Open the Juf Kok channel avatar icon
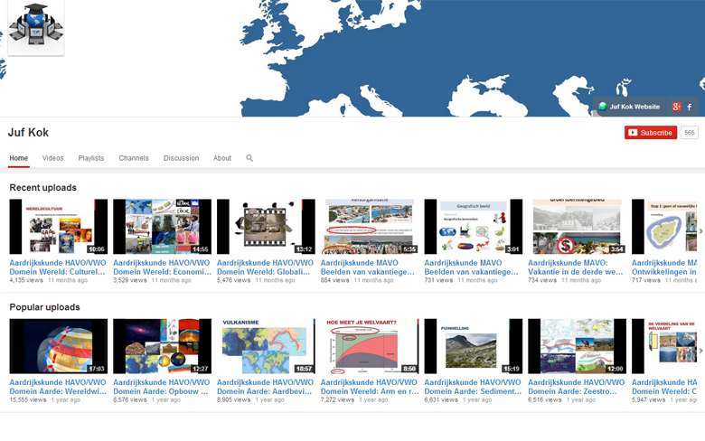The width and height of the screenshot is (705, 441). pyautogui.click(x=36, y=27)
